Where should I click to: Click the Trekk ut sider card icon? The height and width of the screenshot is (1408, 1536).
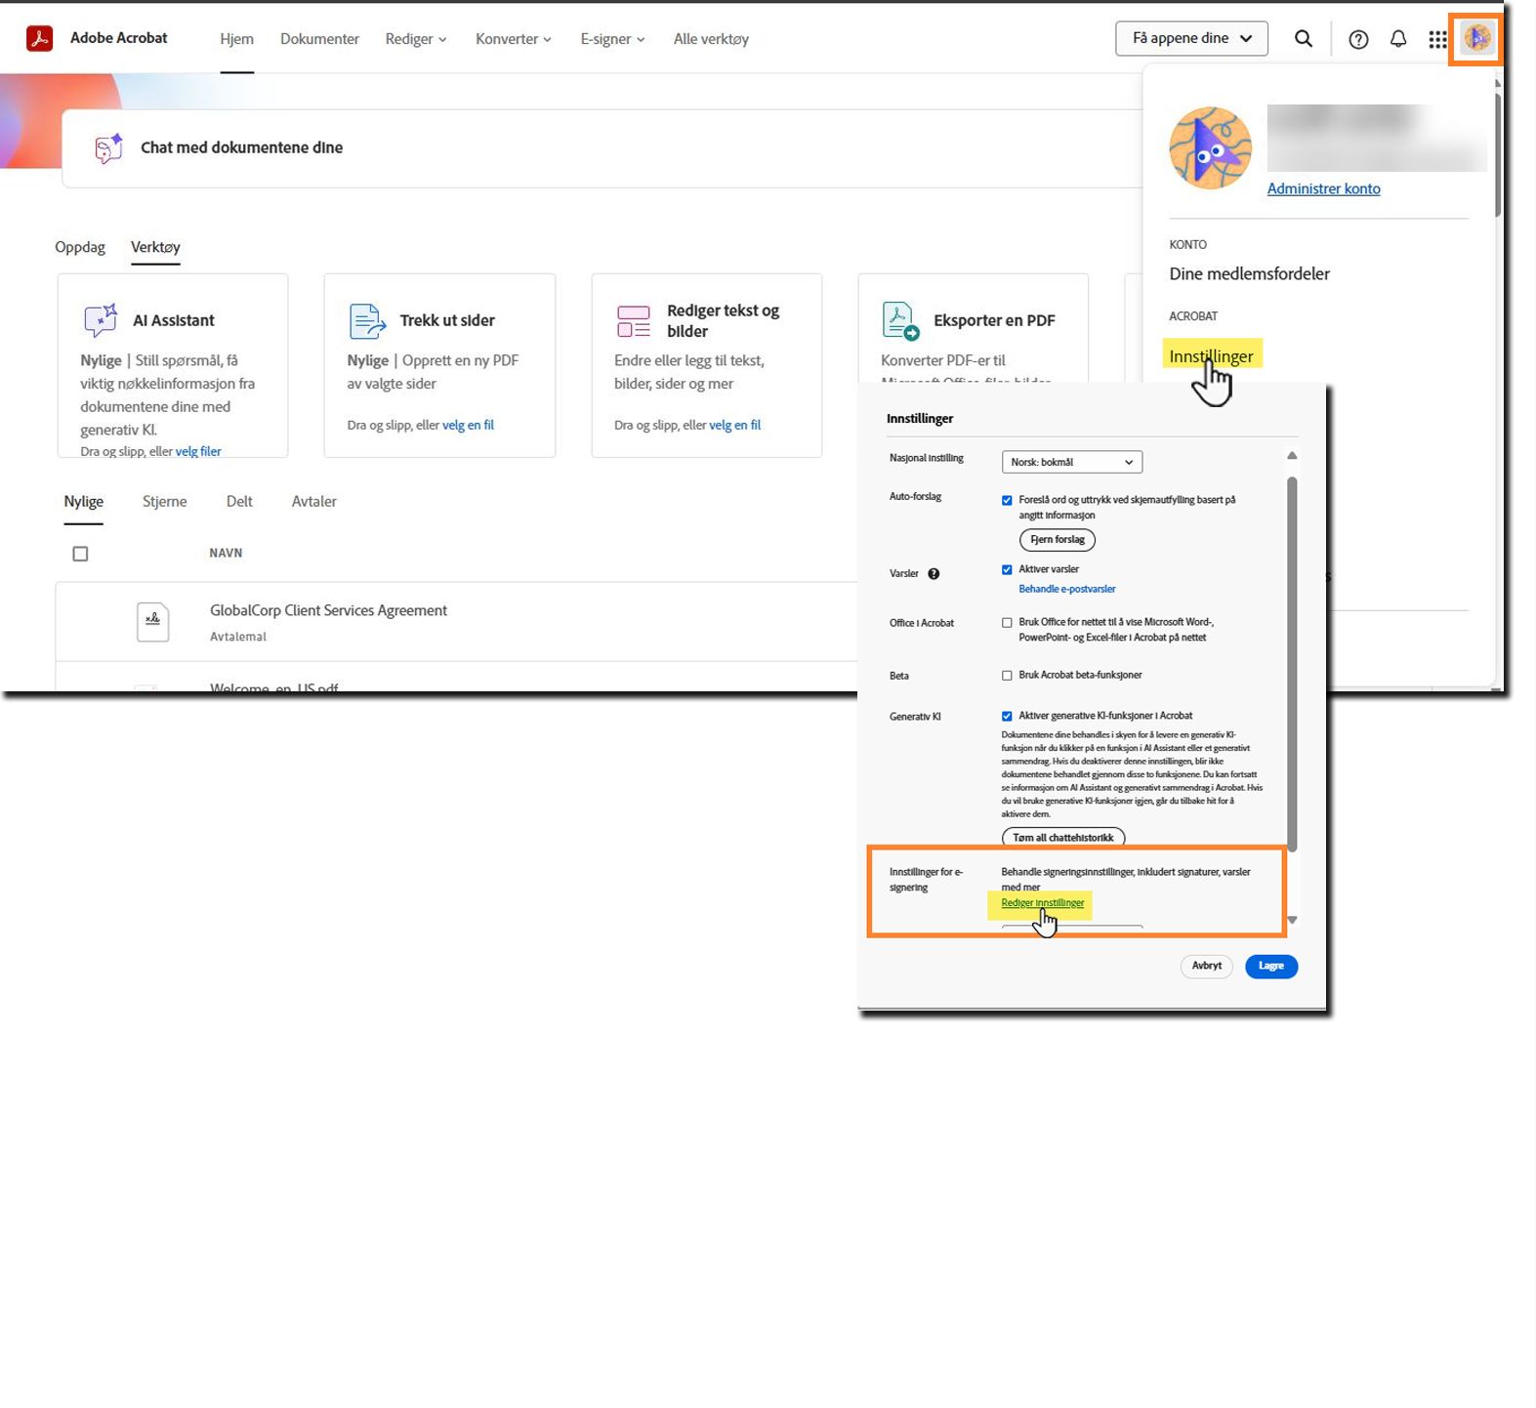point(366,320)
